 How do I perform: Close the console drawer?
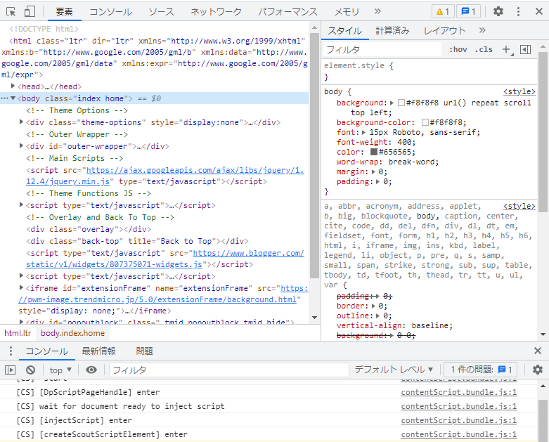coord(538,351)
